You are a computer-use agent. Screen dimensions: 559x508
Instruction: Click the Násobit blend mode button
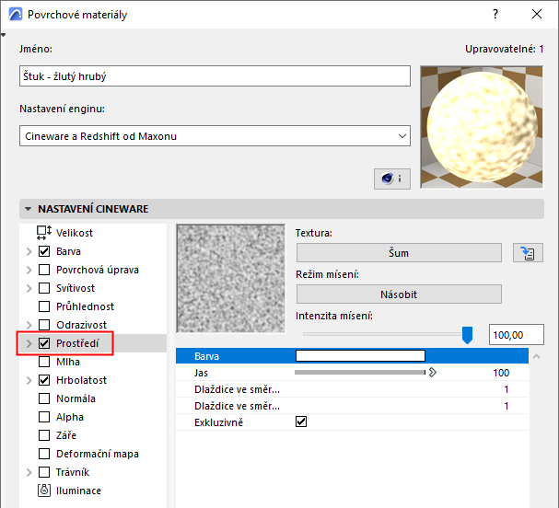[399, 294]
